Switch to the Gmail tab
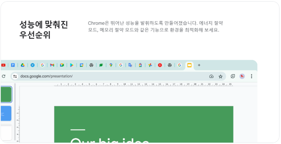The width and height of the screenshot is (281, 144). (x=52, y=65)
